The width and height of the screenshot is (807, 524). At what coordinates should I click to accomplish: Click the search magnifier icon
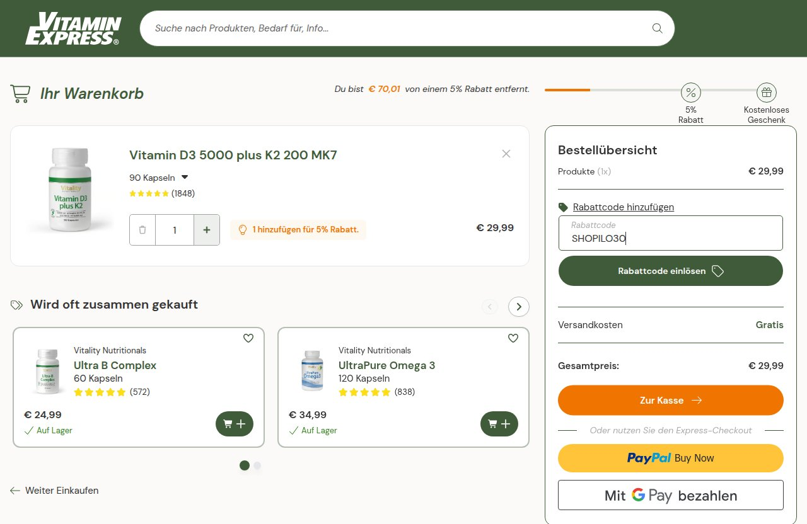657,28
